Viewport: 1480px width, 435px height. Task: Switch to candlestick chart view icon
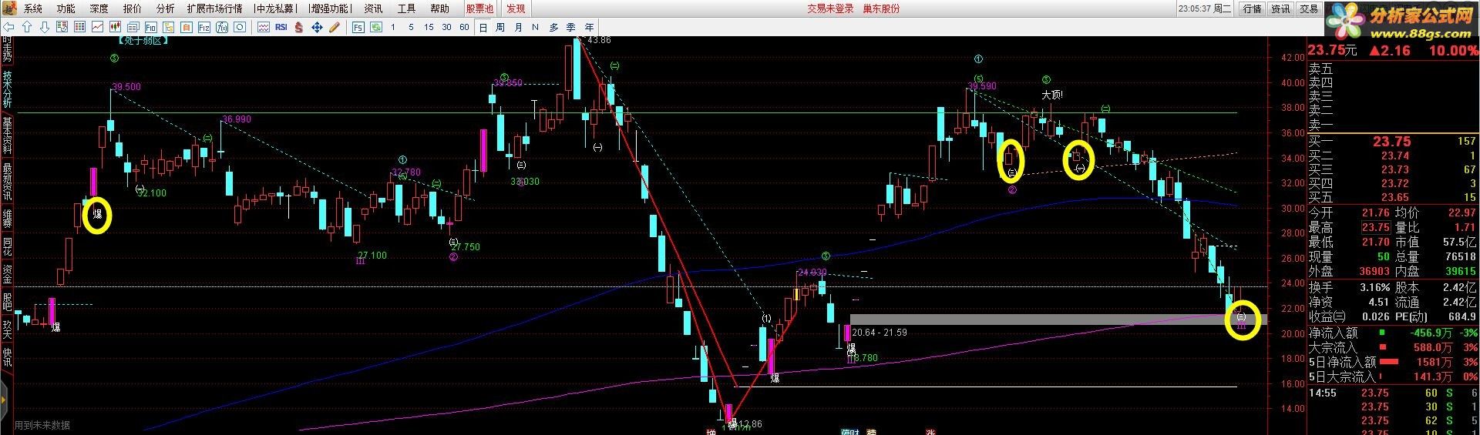tap(115, 27)
